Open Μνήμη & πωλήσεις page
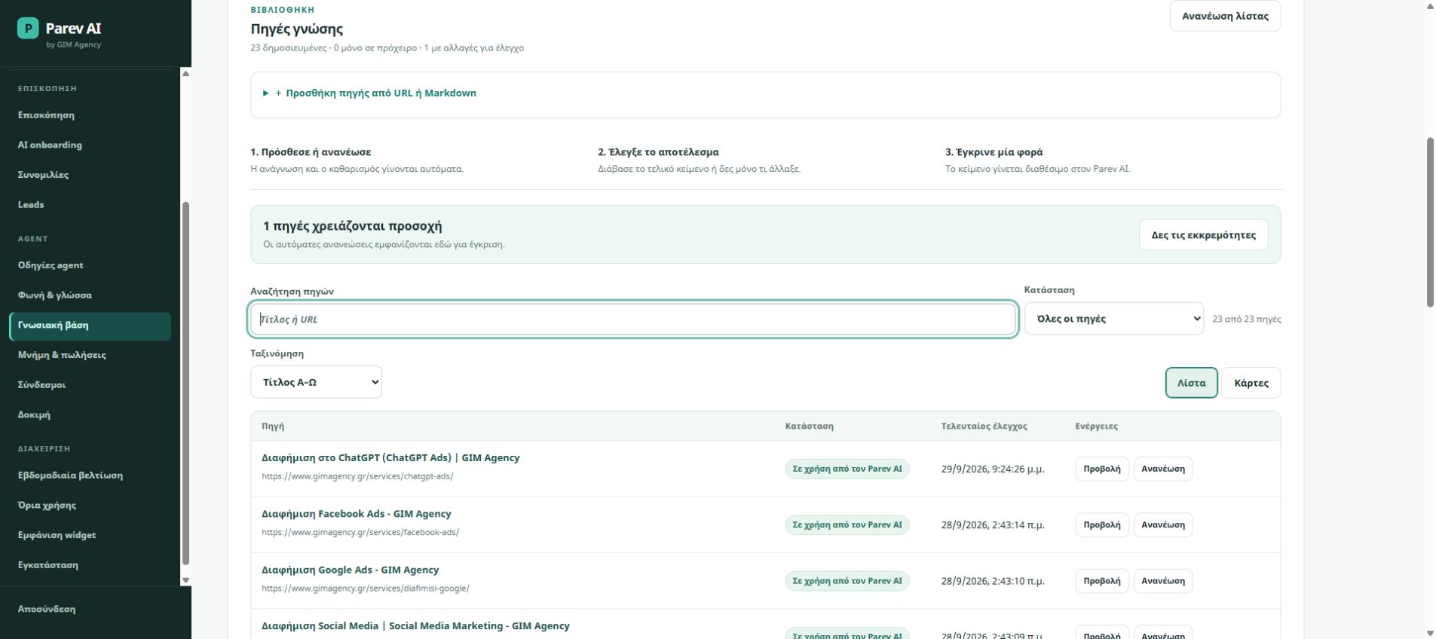 click(x=62, y=355)
